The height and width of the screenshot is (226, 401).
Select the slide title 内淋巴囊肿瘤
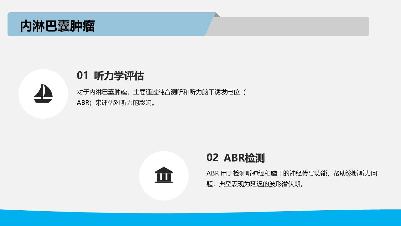click(x=57, y=26)
